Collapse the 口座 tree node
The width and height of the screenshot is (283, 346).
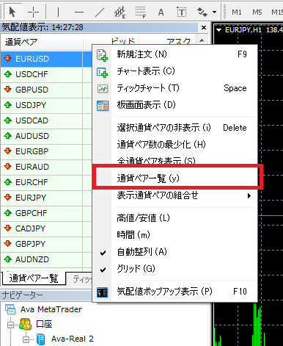pyautogui.click(x=11, y=325)
